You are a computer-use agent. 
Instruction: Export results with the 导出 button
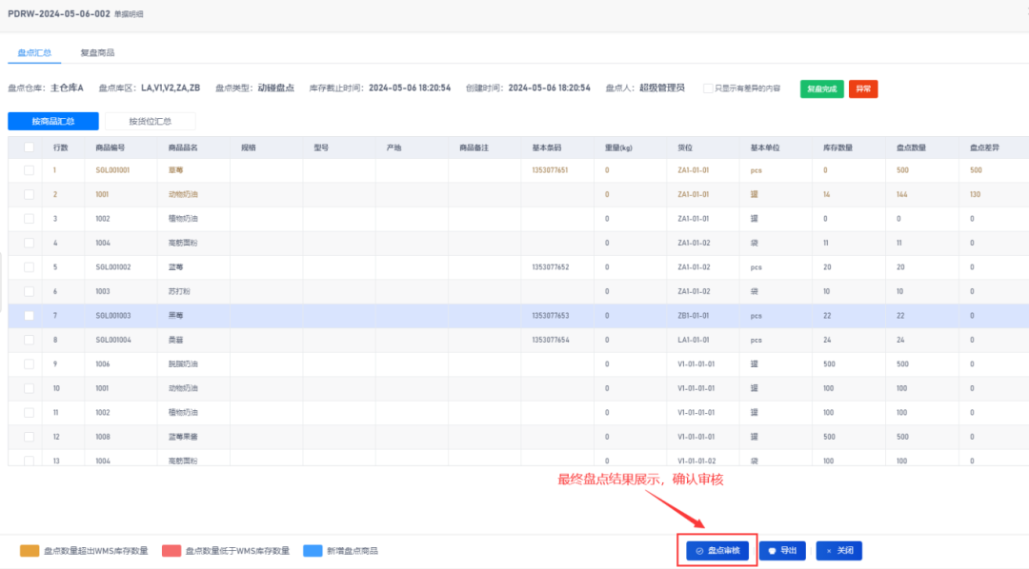click(782, 551)
